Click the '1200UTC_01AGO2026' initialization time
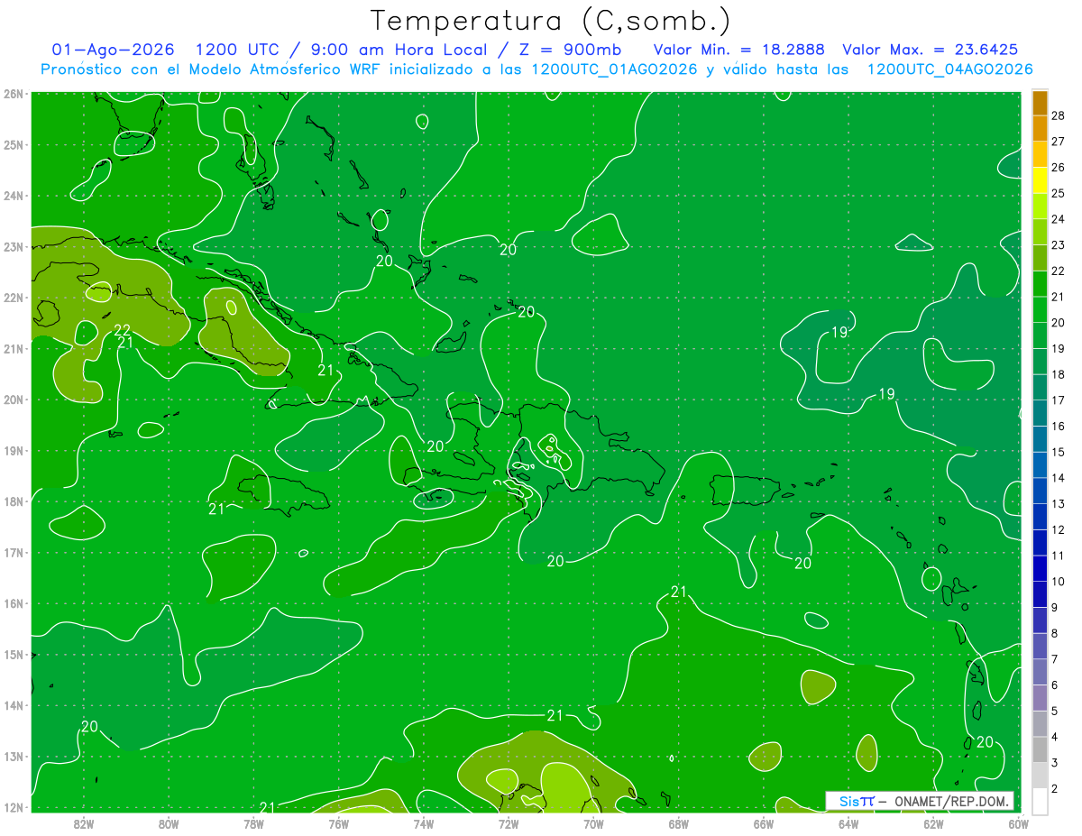Viewport: 1082px width, 836px height. click(x=614, y=69)
